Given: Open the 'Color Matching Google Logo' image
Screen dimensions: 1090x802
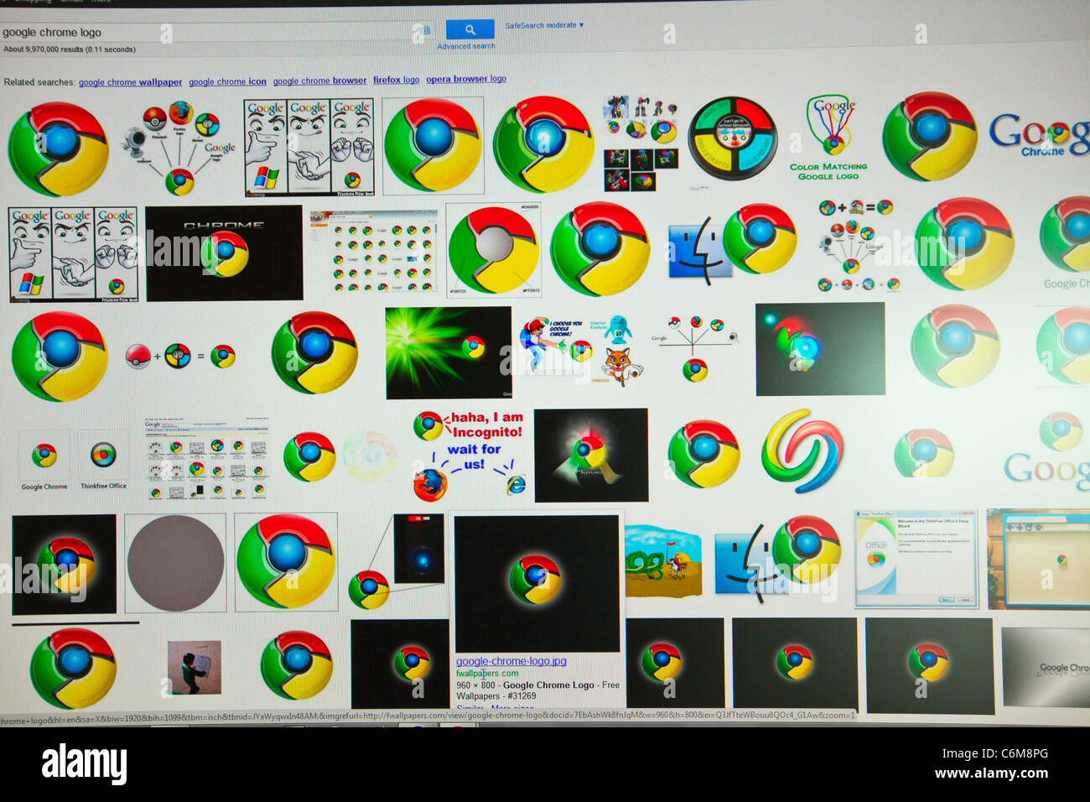Looking at the screenshot, I should point(829,138).
